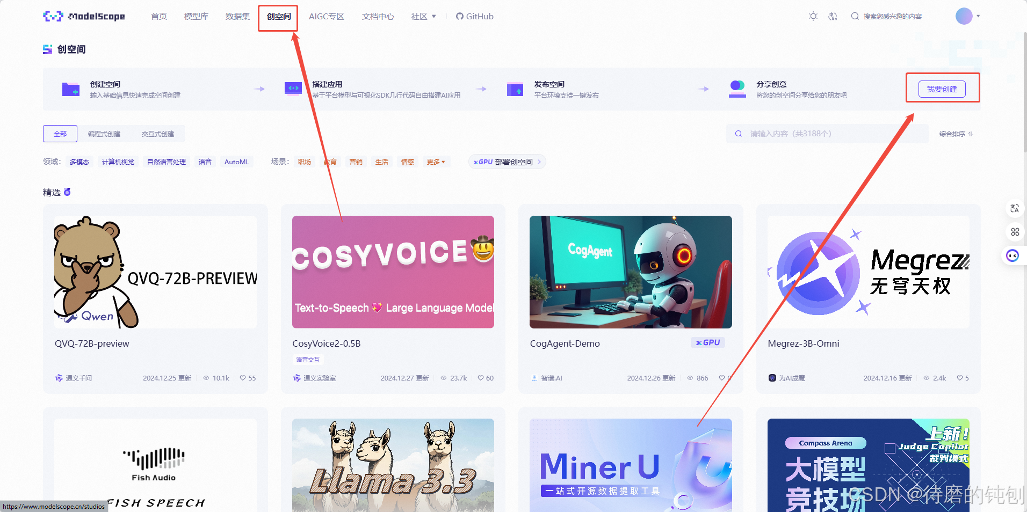
Task: Open the ModelScope logo home link
Action: click(84, 16)
